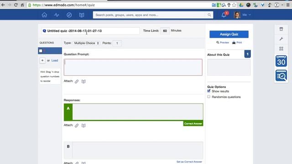Image resolution: width=292 pixels, height=164 pixels.
Task: Click browser back arrow
Action: tap(3, 5)
